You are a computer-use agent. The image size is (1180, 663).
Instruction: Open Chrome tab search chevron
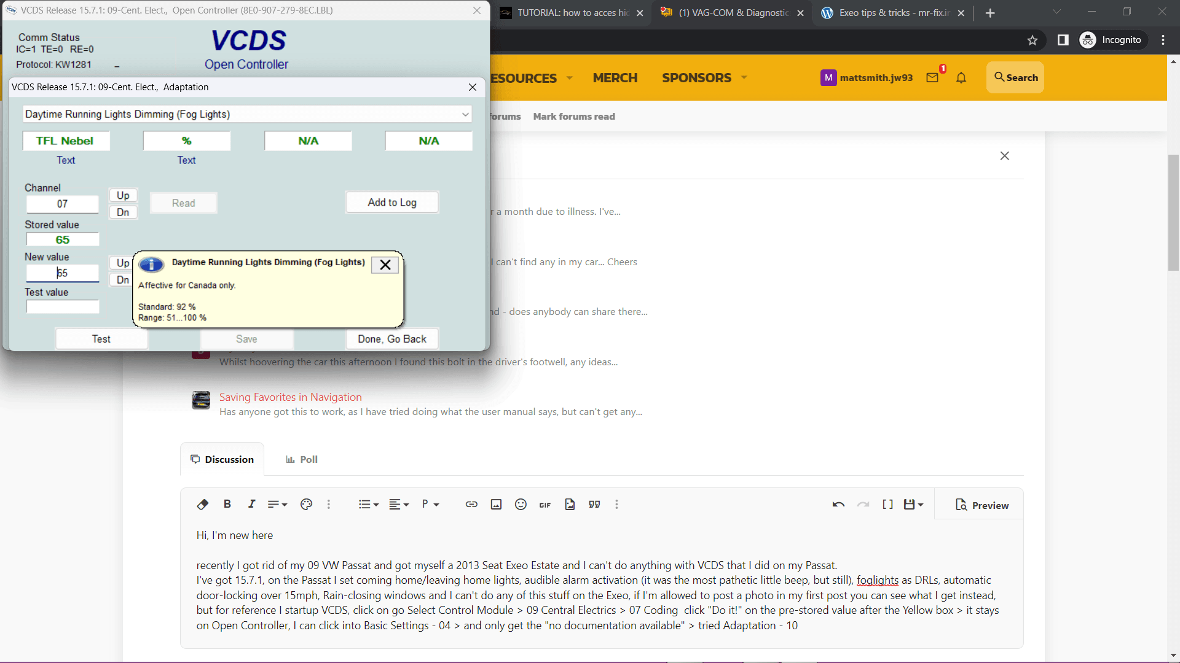(x=1056, y=12)
